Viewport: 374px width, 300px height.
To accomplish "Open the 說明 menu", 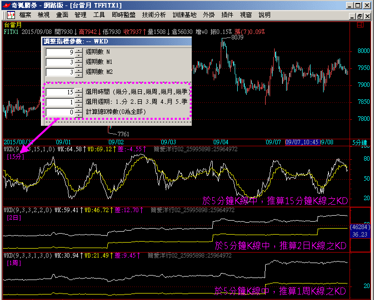I will pyautogui.click(x=265, y=15).
